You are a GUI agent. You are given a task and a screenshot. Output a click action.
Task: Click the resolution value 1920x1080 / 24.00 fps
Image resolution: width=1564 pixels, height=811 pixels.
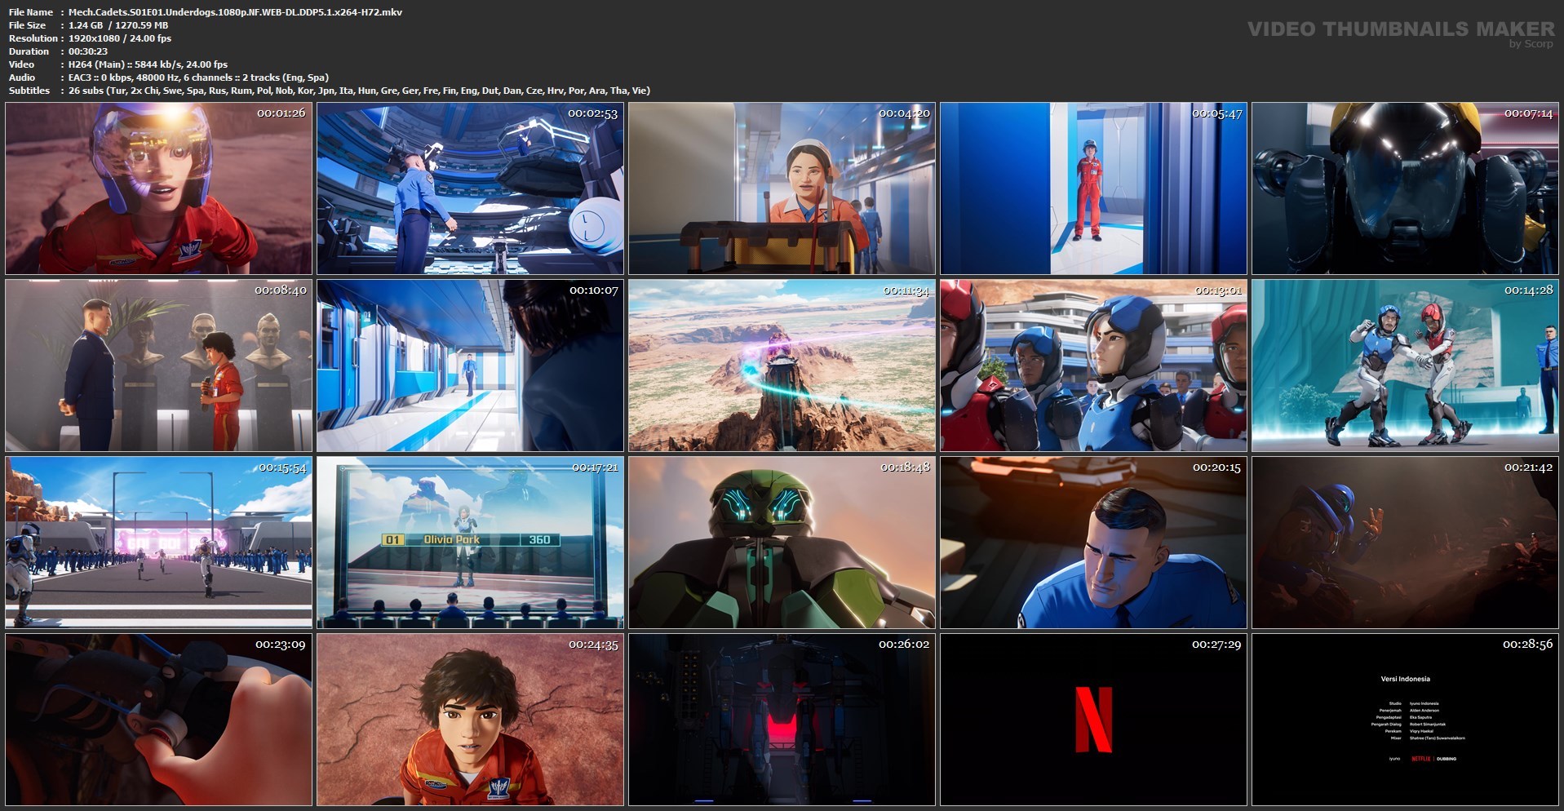point(120,38)
